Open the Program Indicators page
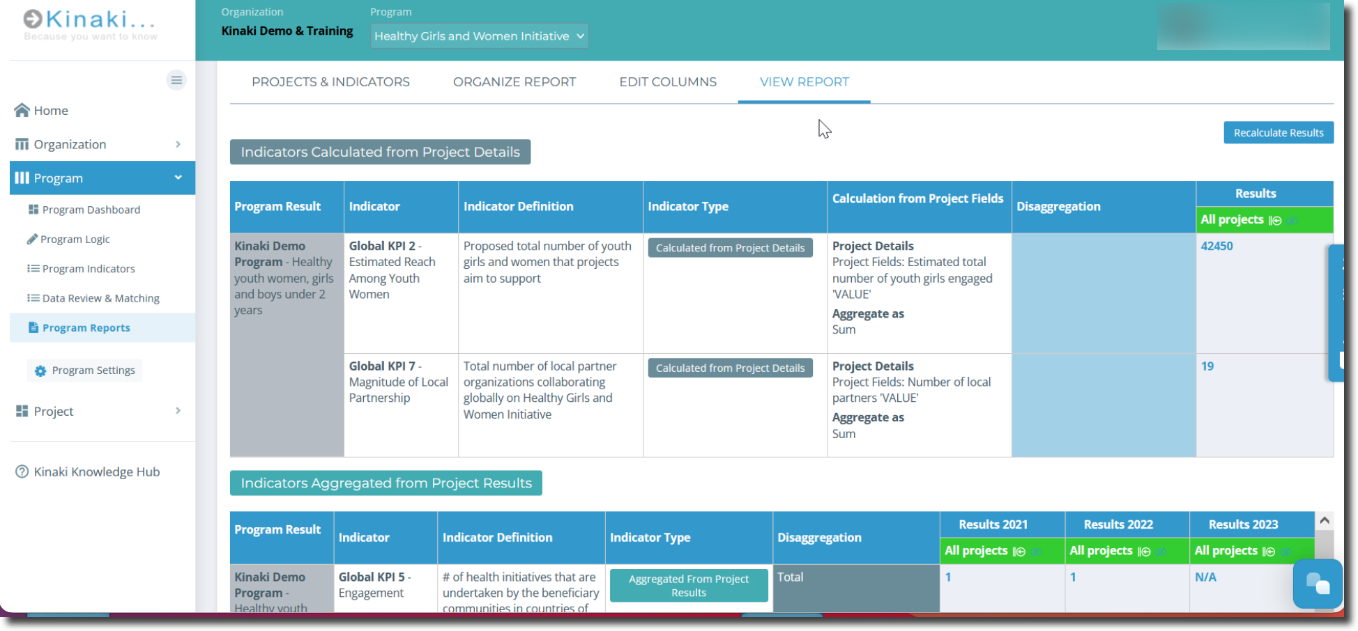 pos(88,268)
